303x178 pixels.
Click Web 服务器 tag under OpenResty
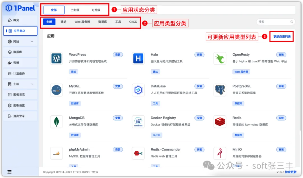click(x=241, y=72)
